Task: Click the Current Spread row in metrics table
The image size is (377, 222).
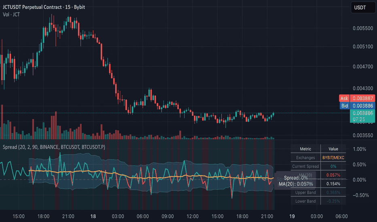Action: tap(318, 166)
